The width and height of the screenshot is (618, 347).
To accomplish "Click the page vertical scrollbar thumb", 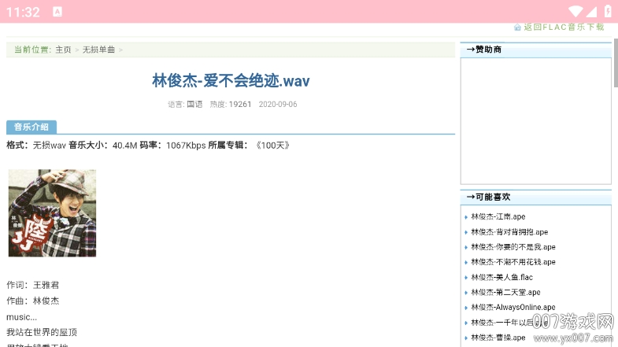I will click(x=616, y=63).
